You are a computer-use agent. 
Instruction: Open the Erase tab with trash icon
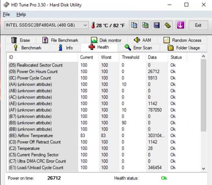pos(20,40)
